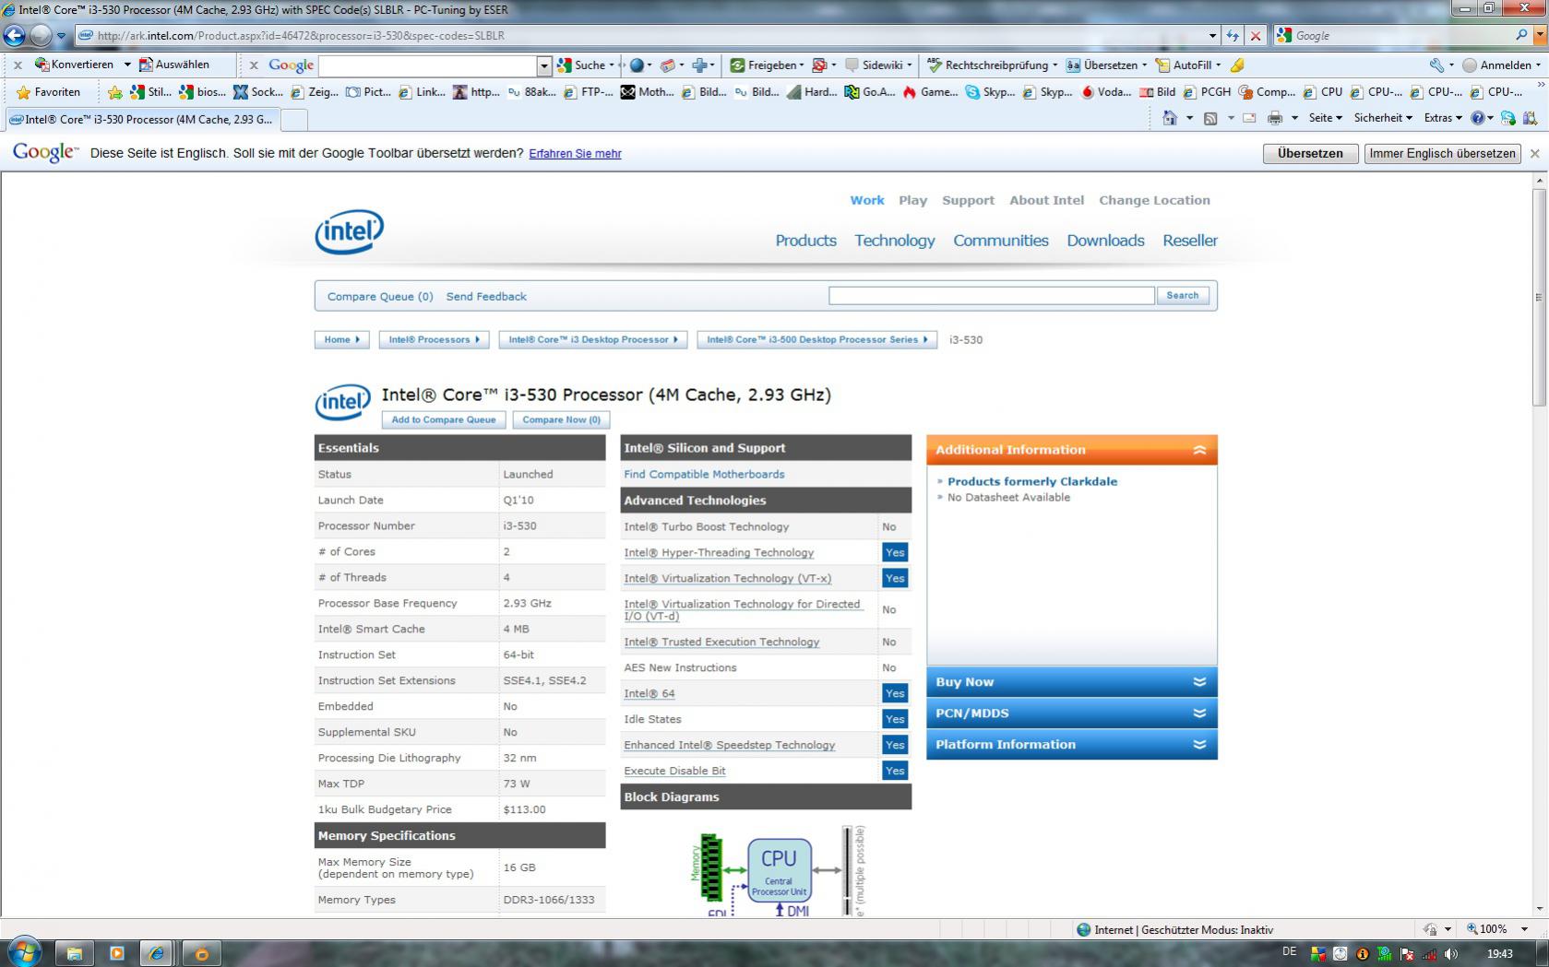Go to the Home breadcrumb
The height and width of the screenshot is (967, 1549).
pos(341,340)
